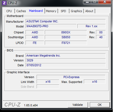
Task: Click the American Megatrends Inc. brand field
Action: 65,55
